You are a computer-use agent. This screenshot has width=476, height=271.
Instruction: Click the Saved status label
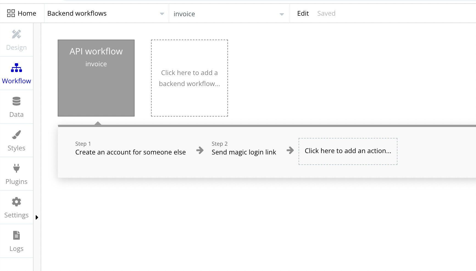click(x=326, y=13)
